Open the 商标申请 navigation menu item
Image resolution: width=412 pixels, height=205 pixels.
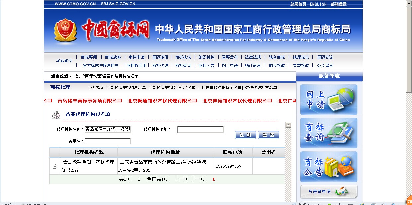pyautogui.click(x=136, y=57)
